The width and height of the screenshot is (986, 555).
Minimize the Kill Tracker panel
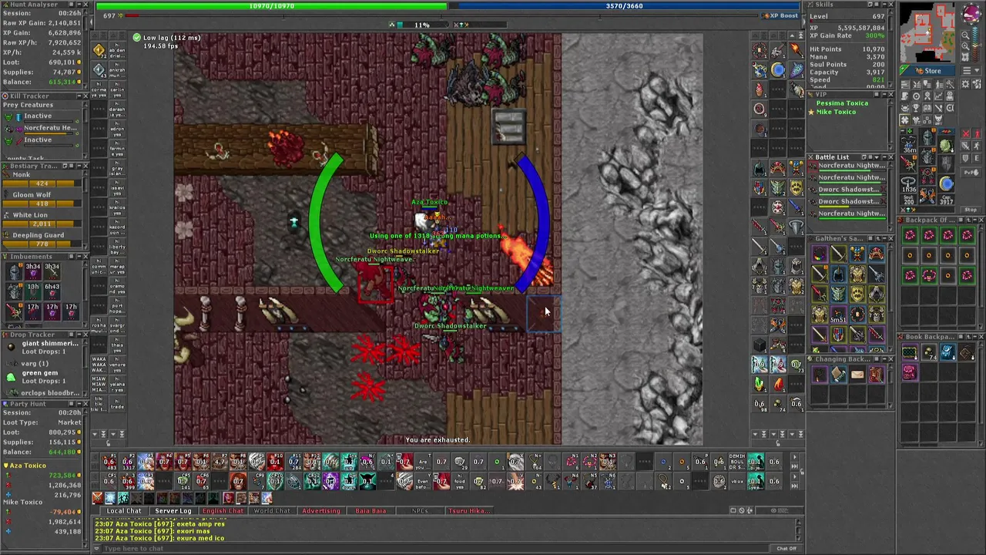79,96
